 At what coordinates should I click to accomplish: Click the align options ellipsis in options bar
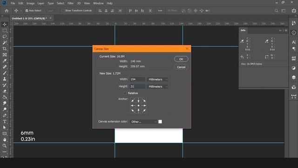(160, 11)
